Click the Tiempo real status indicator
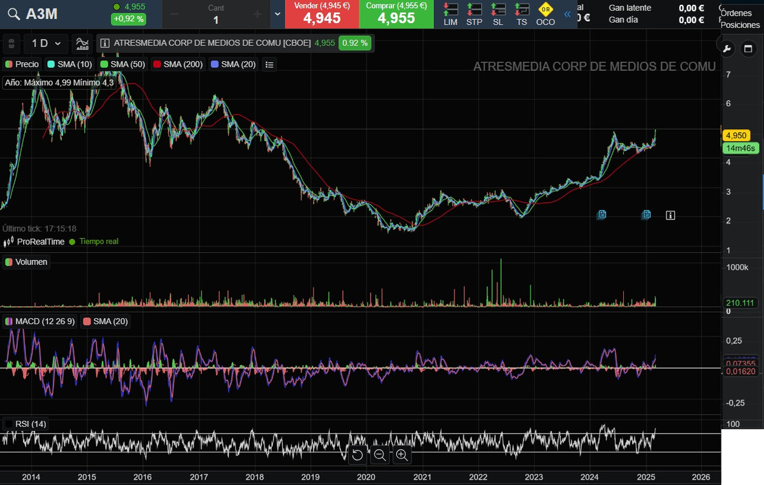Image resolution: width=764 pixels, height=485 pixels. pyautogui.click(x=93, y=241)
